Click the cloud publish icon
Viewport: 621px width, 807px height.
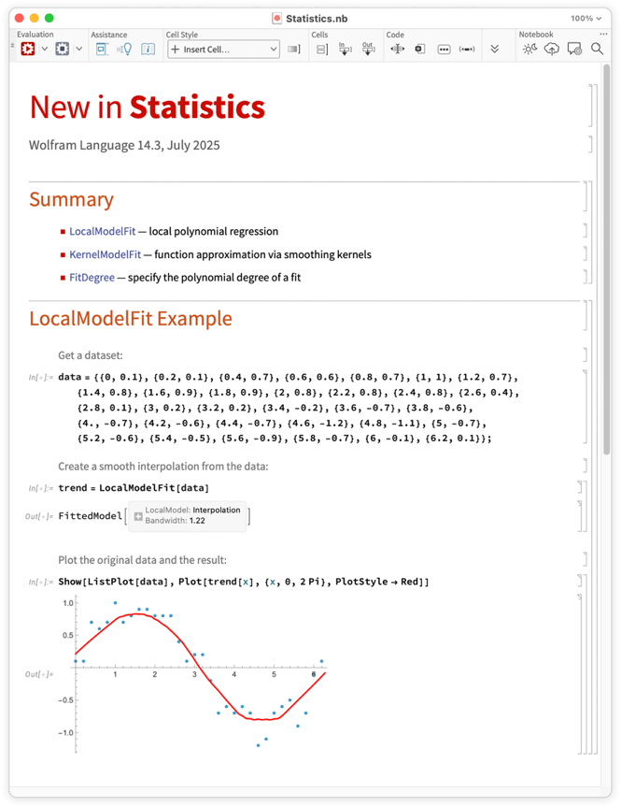point(552,49)
